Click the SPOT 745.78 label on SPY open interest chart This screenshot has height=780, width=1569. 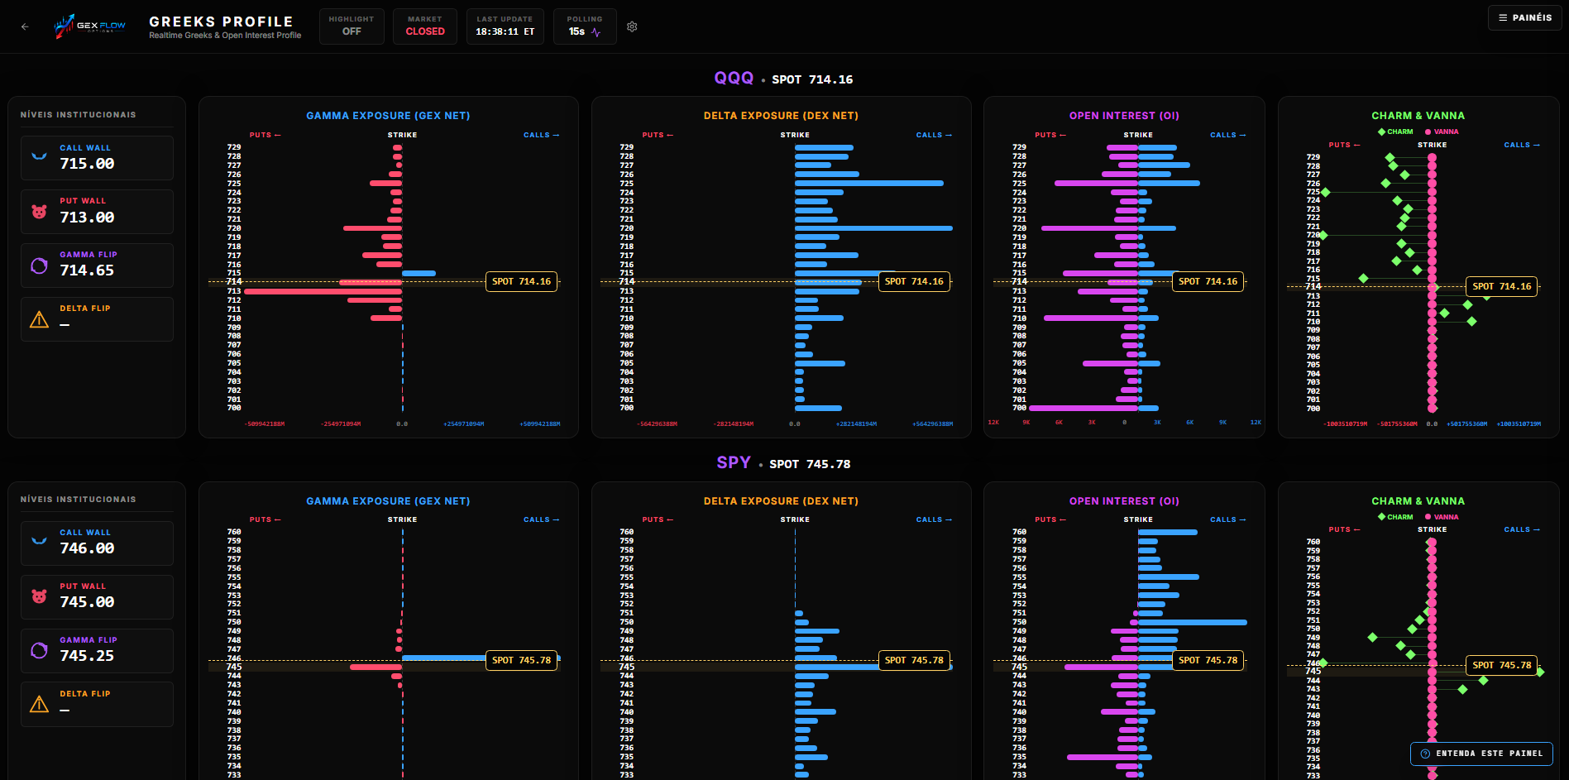click(x=1208, y=660)
